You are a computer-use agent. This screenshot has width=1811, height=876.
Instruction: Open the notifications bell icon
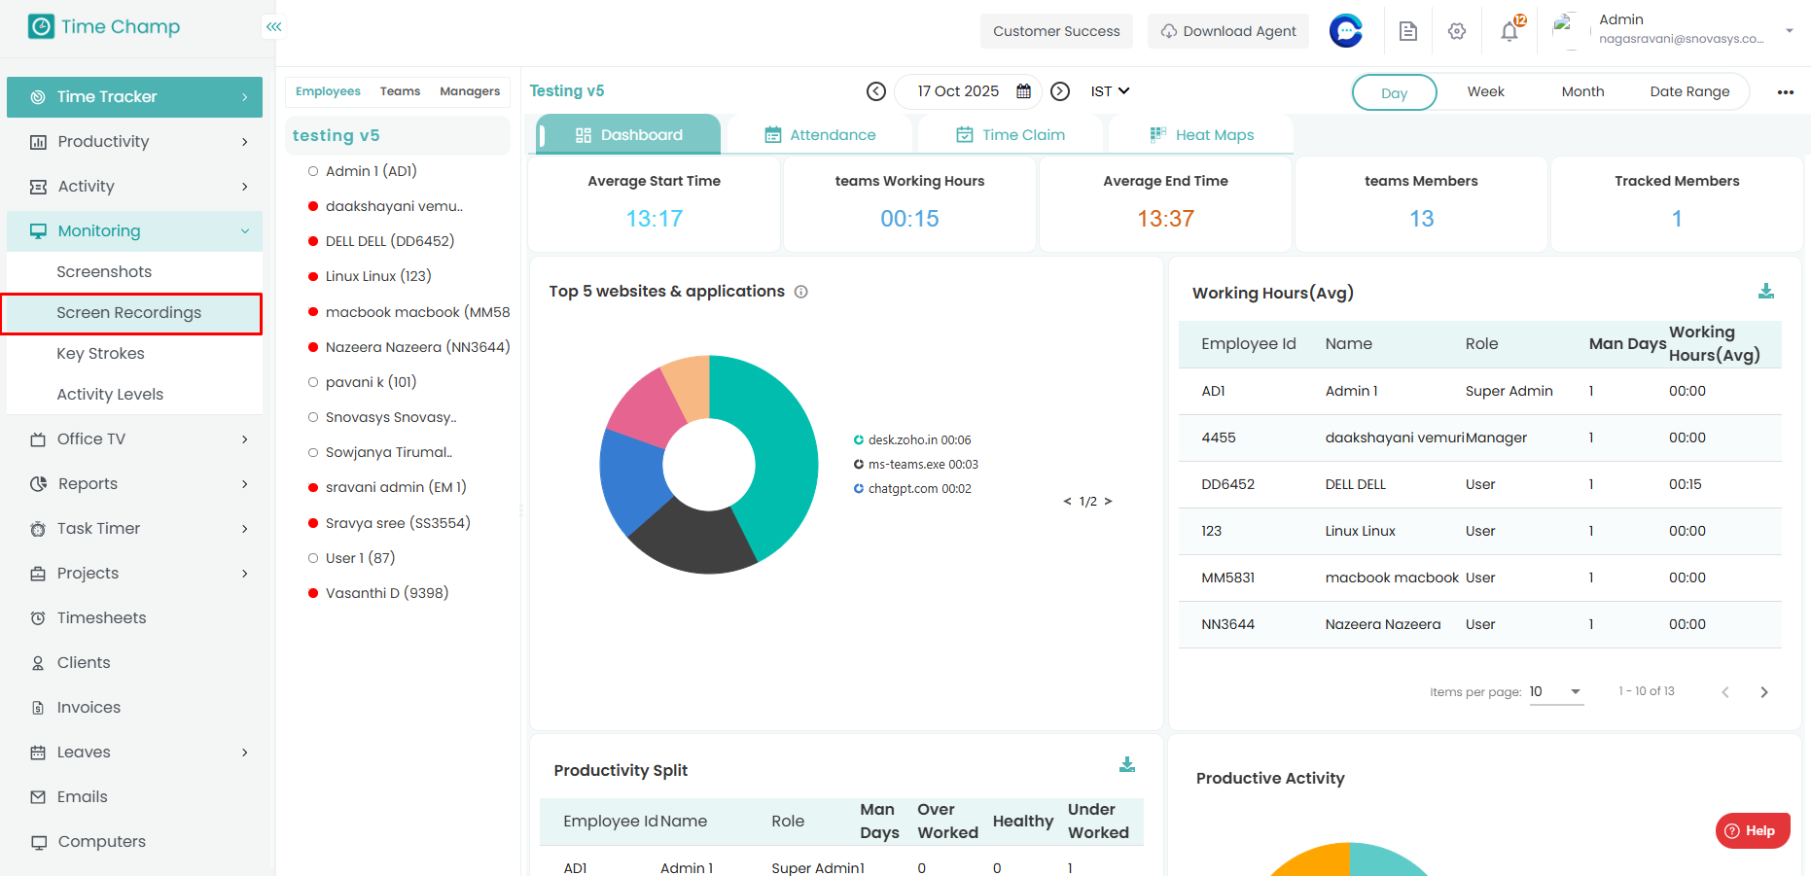click(1509, 31)
